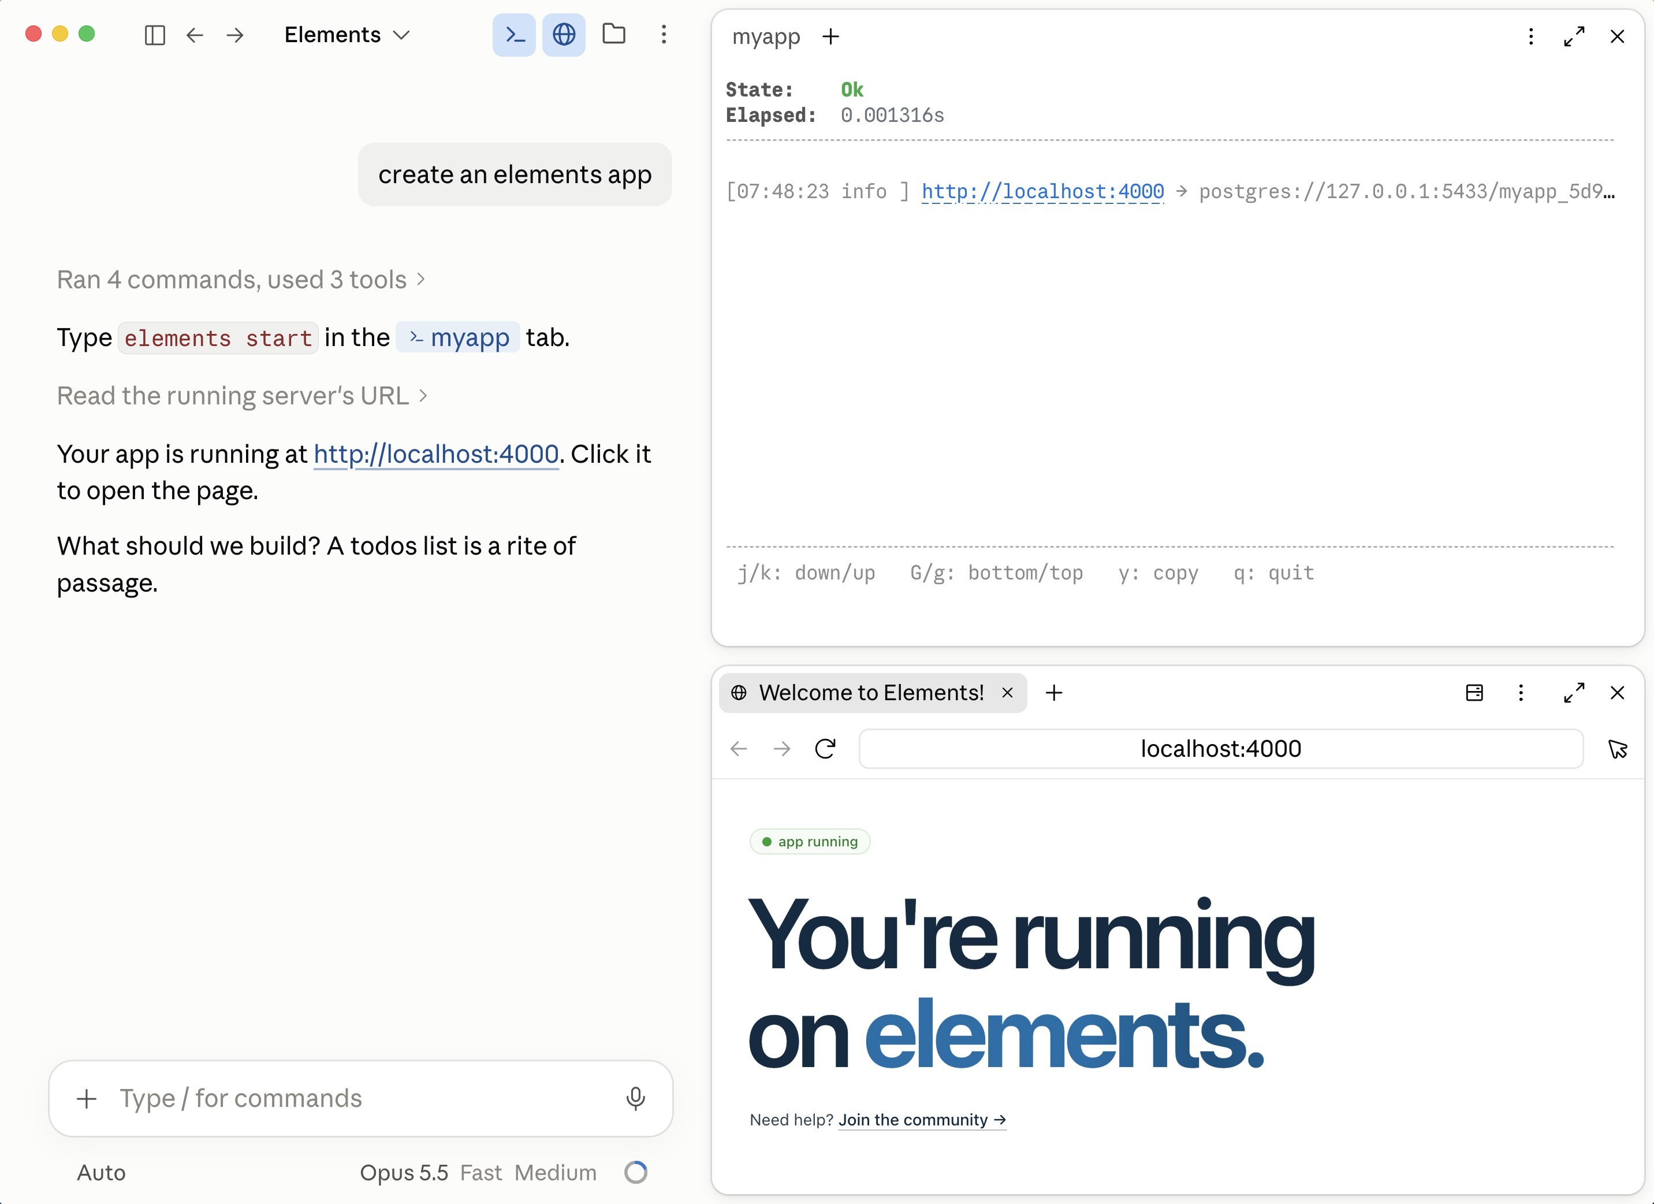1654x1204 pixels.
Task: Toggle the terminal panel button
Action: point(514,34)
